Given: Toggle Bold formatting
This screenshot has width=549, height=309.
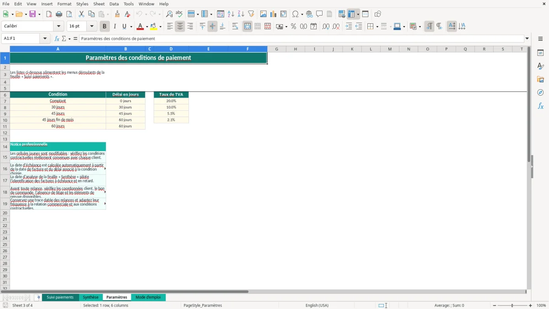Looking at the screenshot, I should 105,27.
